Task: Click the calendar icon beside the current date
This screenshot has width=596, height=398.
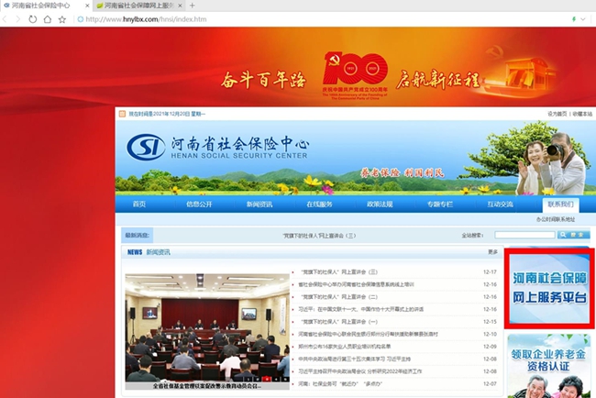Action: [x=122, y=114]
